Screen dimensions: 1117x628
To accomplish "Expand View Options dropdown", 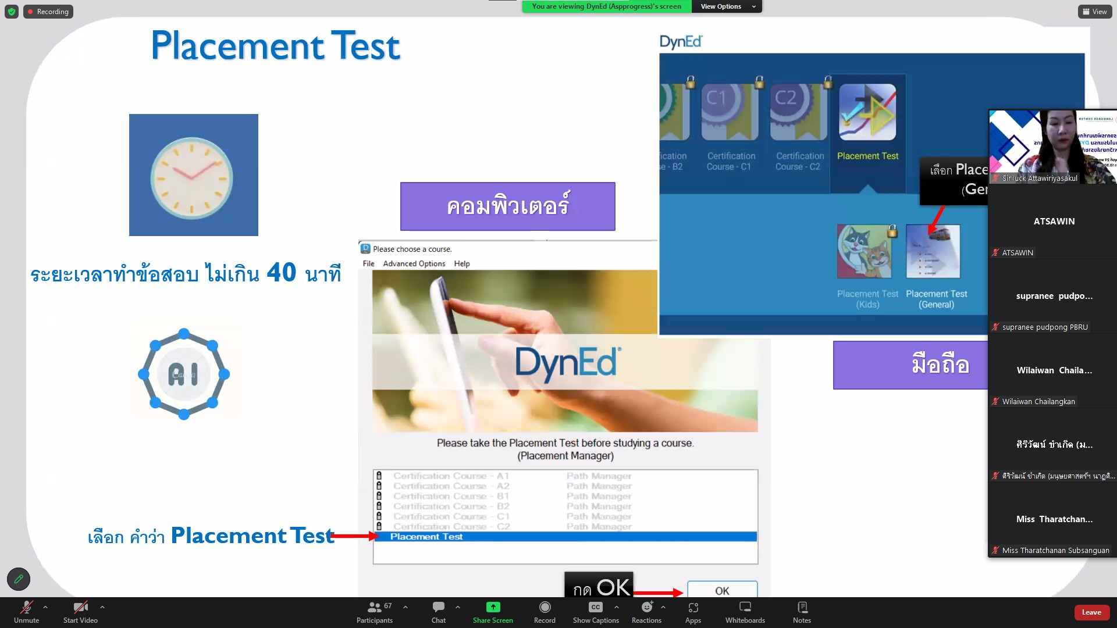I will tap(726, 6).
